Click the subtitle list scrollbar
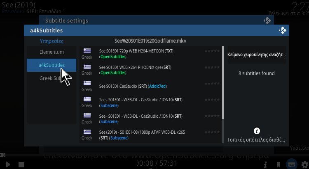Viewport: 309px width, 169px height. [223, 82]
